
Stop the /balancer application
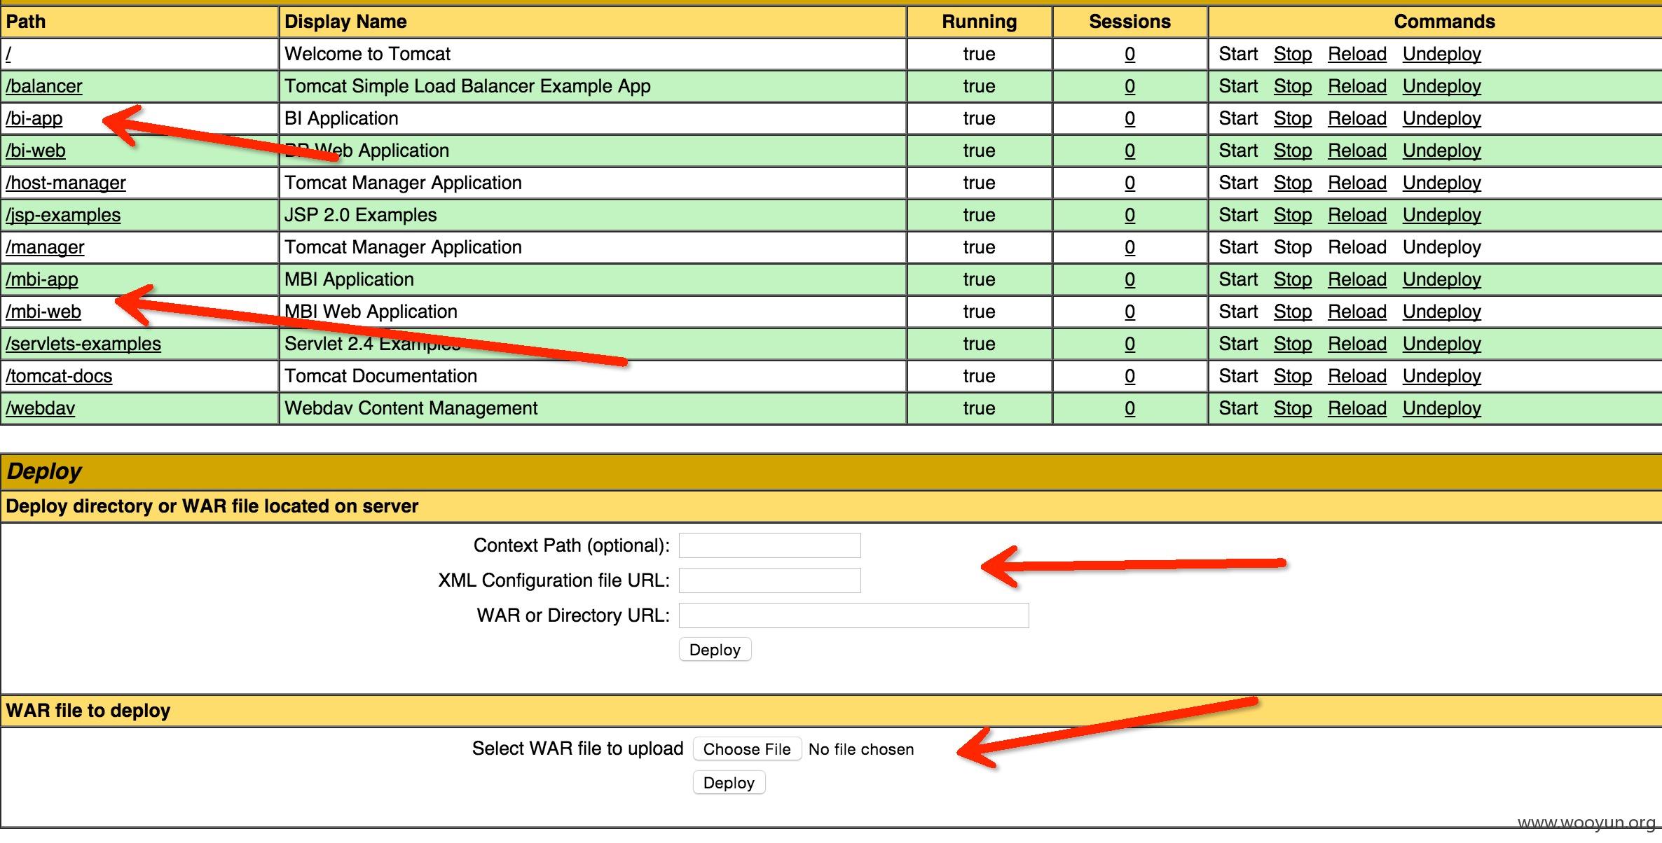1293,86
